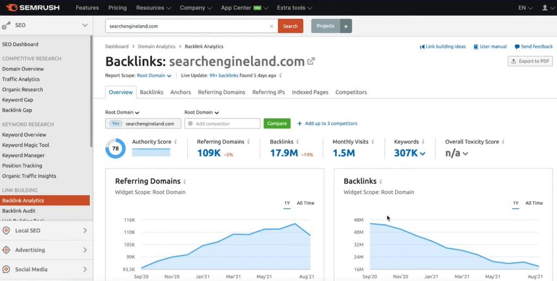Click the Advertising target icon
Viewport: 557px width, 281px height.
coord(6,250)
